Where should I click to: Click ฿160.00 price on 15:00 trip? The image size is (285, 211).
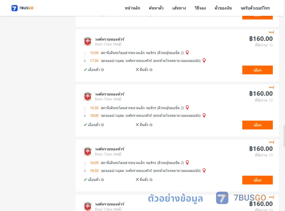[261, 39]
